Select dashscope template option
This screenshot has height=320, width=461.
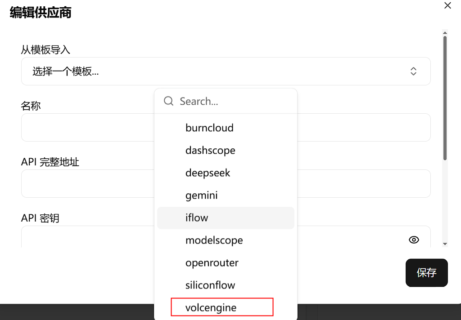[210, 150]
